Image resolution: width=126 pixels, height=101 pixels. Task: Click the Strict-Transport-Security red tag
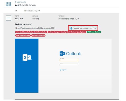57,32
